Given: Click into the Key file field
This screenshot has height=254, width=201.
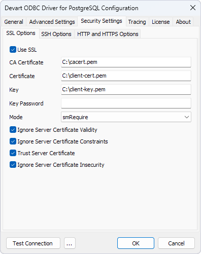Looking at the screenshot, I should tap(126, 89).
